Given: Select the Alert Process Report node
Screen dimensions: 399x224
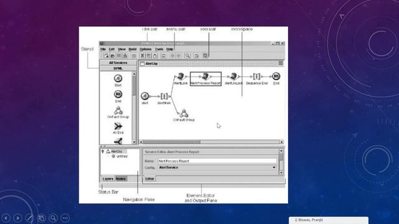Looking at the screenshot, I should pos(206,79).
